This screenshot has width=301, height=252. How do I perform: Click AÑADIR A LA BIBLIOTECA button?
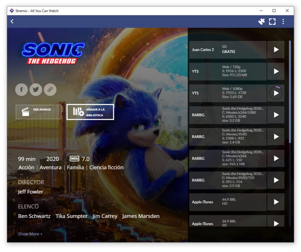tap(90, 112)
